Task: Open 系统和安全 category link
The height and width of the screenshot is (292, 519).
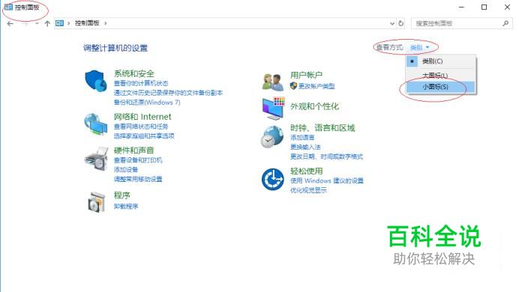Action: click(134, 73)
